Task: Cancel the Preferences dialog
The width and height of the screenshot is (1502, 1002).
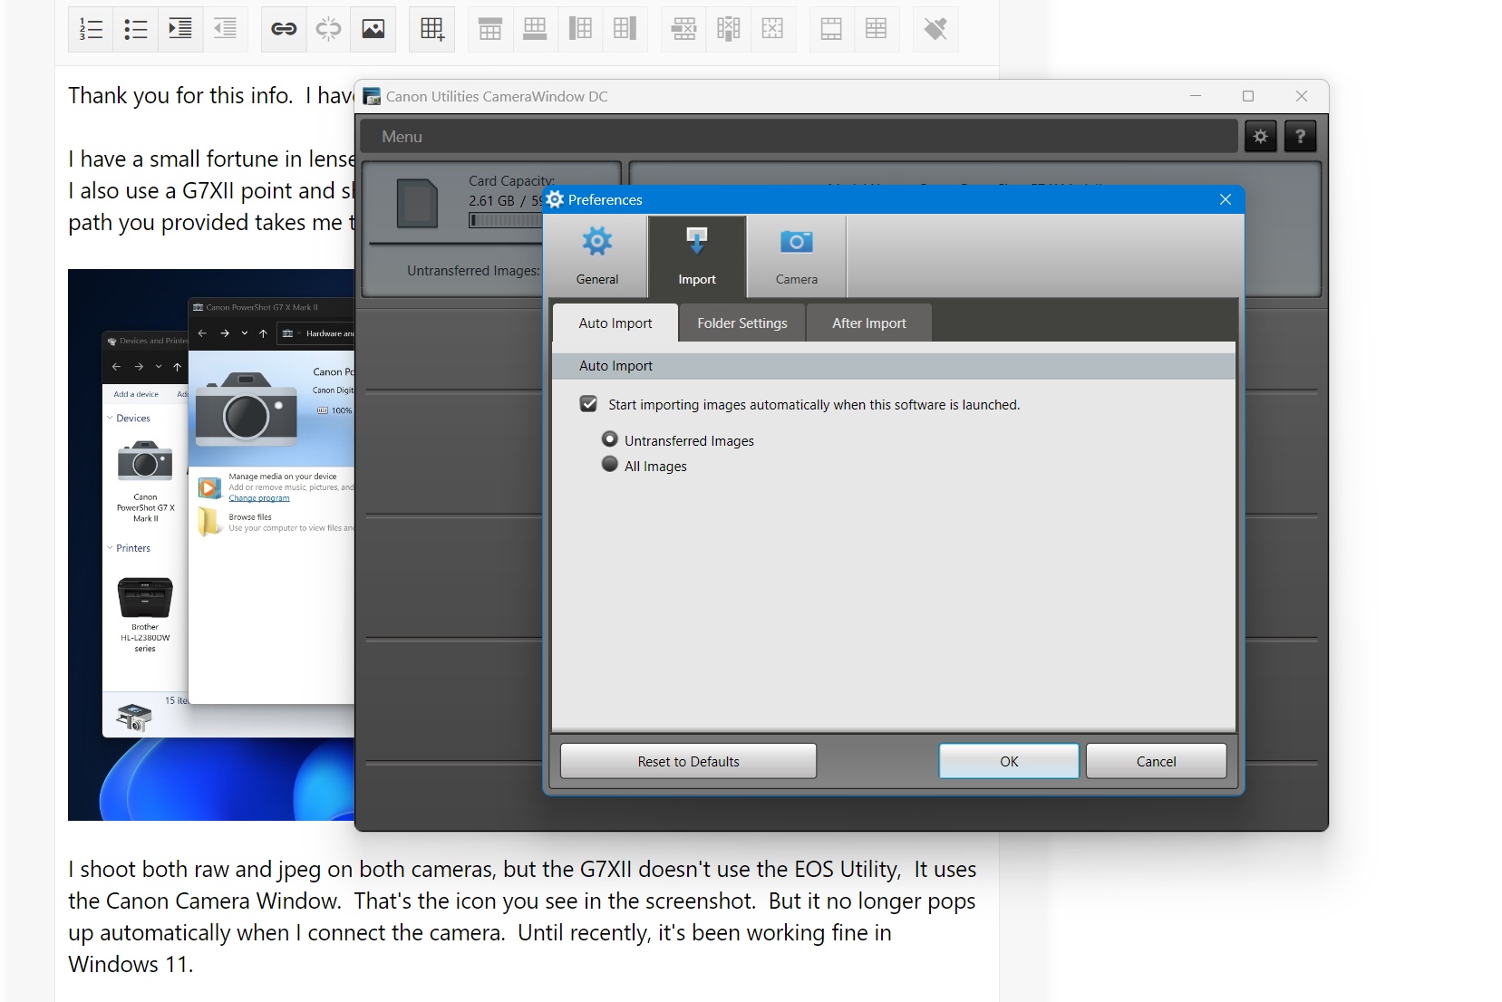Action: coord(1157,761)
